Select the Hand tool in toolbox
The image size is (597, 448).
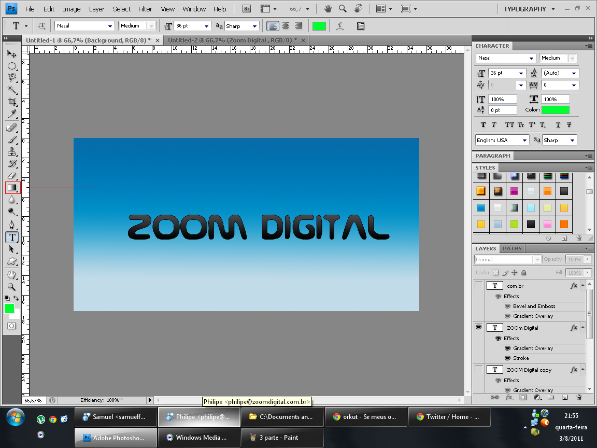12,275
